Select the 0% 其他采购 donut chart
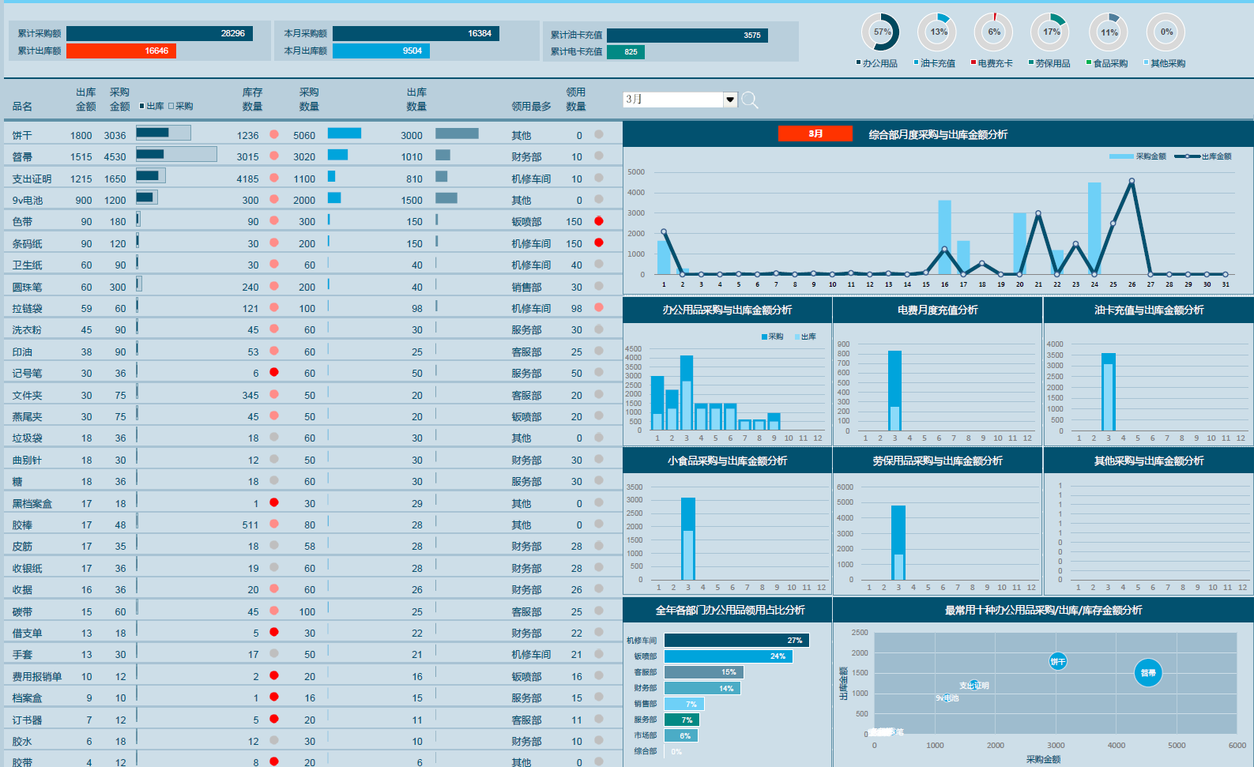 coord(1166,32)
